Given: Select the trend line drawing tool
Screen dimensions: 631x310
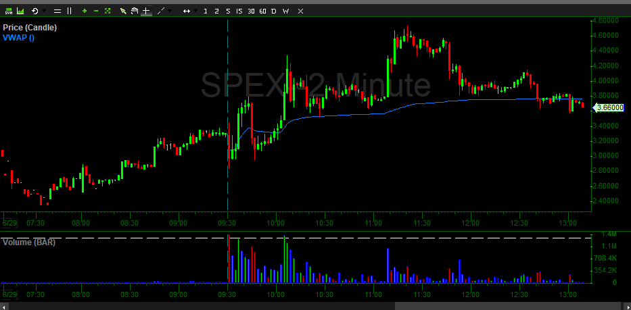Looking at the screenshot, I should click(x=160, y=11).
